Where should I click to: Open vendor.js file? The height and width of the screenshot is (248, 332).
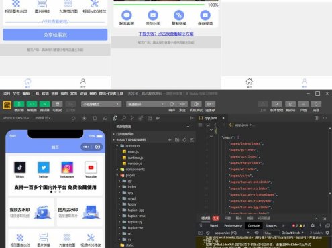(135, 164)
